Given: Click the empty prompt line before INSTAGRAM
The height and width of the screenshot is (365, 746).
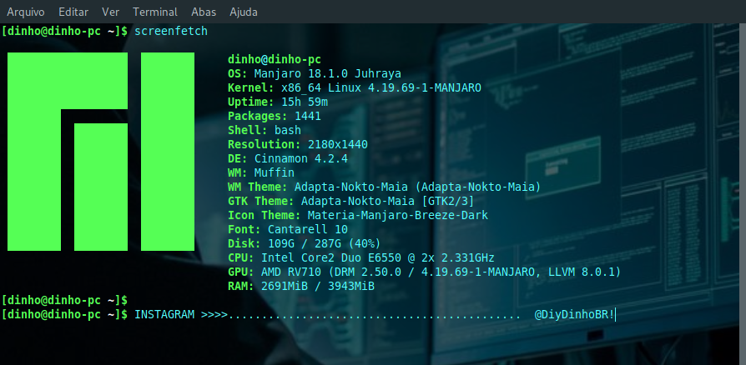Looking at the screenshot, I should pos(65,300).
